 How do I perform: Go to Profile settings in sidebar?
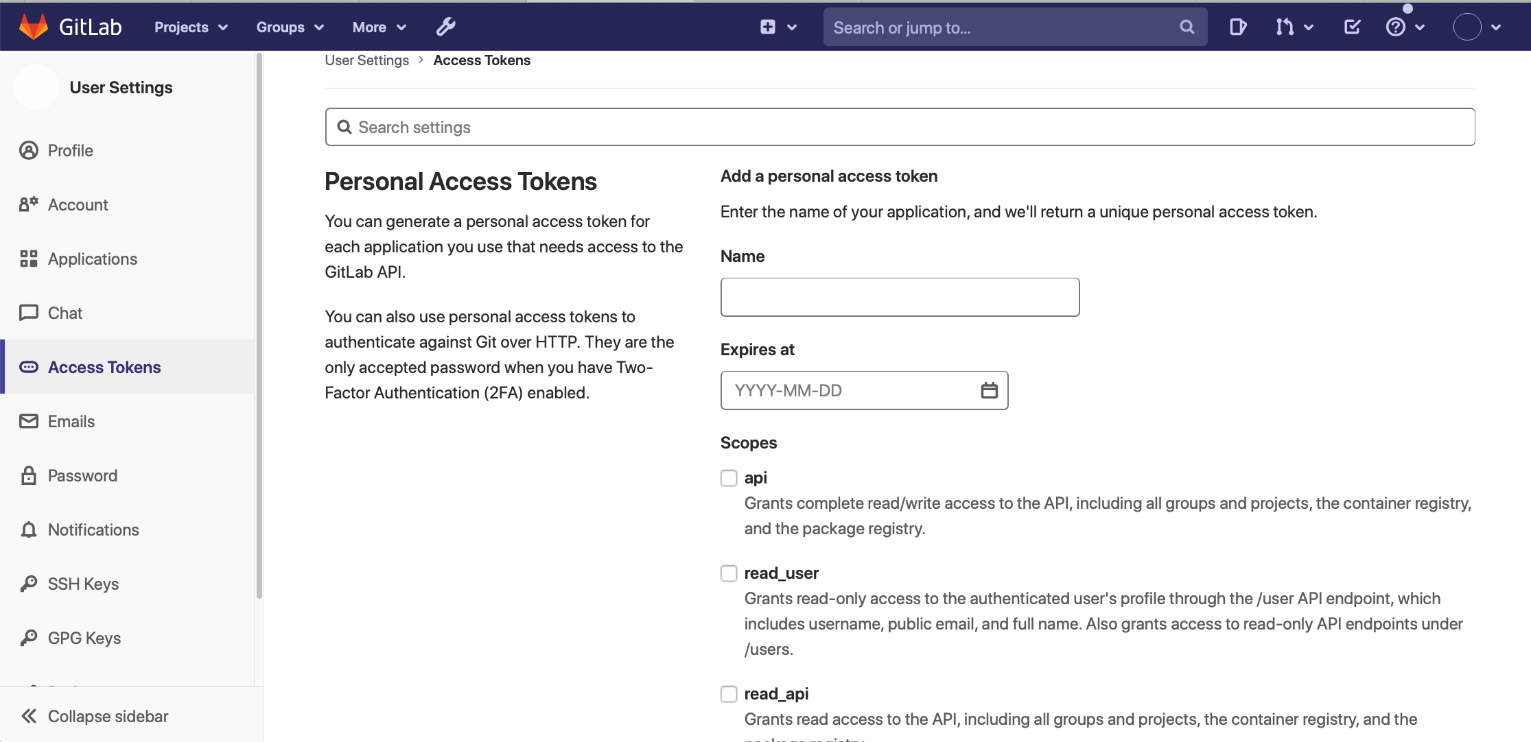tap(70, 150)
